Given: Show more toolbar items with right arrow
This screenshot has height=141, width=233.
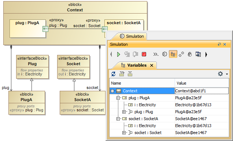Looking at the screenshot, I should 206,55.
